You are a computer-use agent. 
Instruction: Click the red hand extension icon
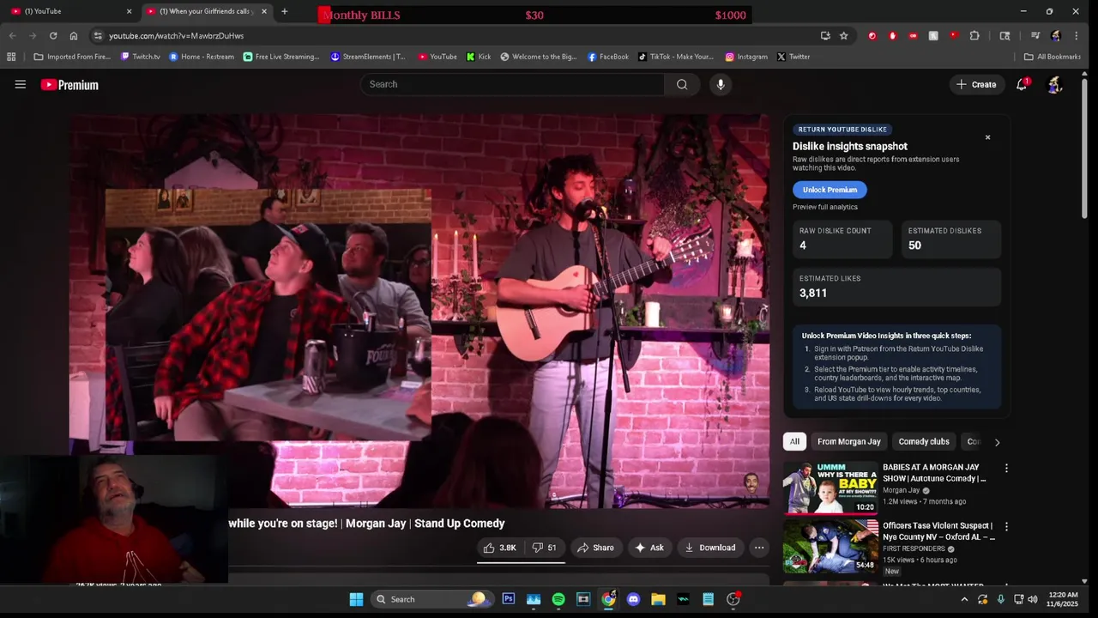(893, 36)
